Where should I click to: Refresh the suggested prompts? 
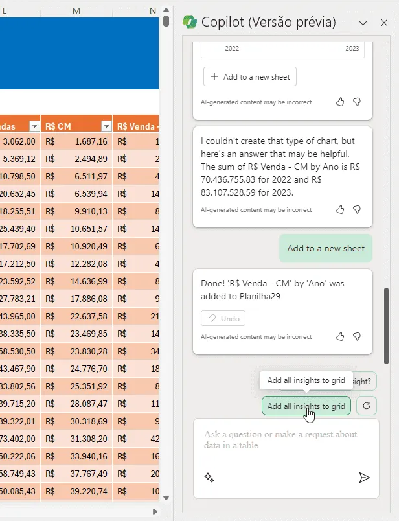367,406
